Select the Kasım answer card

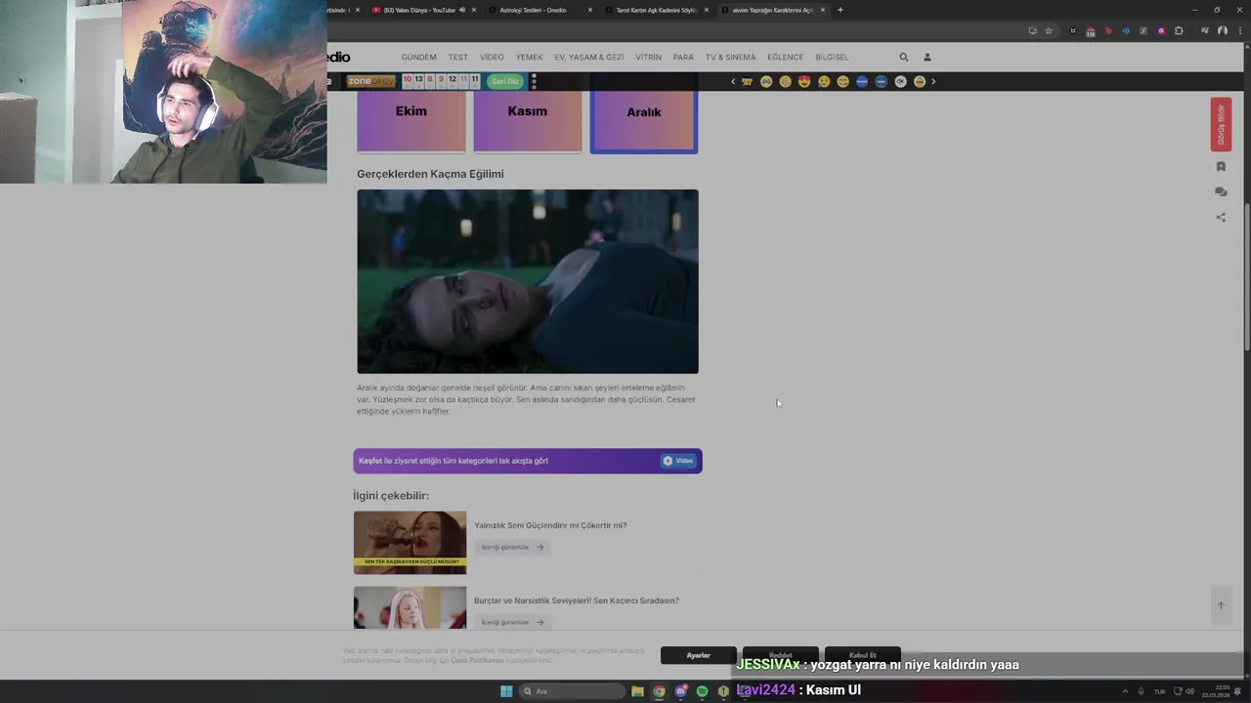click(528, 120)
